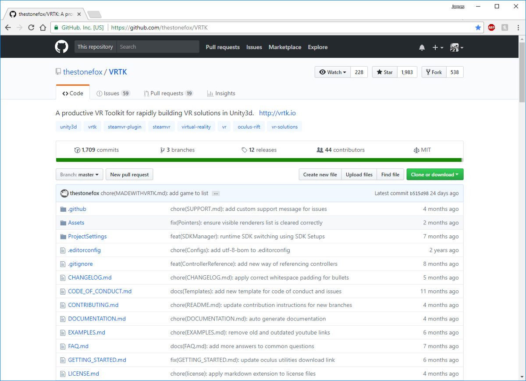This screenshot has height=381, width=526.
Task: Open the unity3d topic link
Action: click(68, 126)
